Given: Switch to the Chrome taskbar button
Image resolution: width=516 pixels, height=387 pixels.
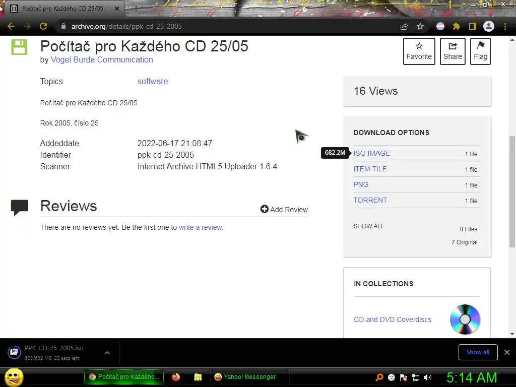Looking at the screenshot, I should (124, 377).
